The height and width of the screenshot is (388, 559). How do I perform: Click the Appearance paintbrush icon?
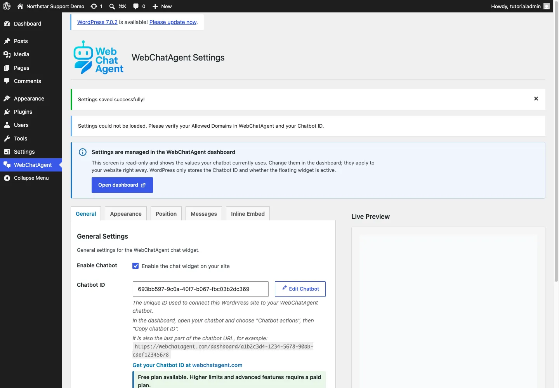(x=7, y=99)
